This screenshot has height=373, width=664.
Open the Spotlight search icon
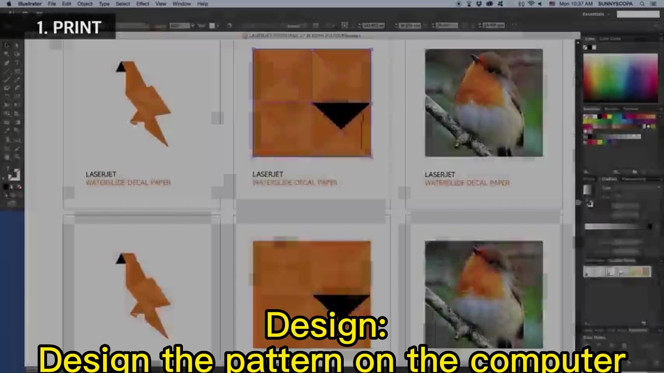tap(642, 4)
